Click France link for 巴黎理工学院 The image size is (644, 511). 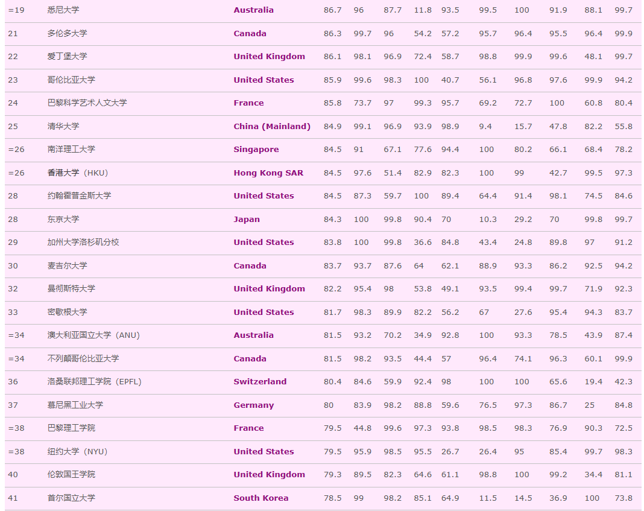[248, 428]
